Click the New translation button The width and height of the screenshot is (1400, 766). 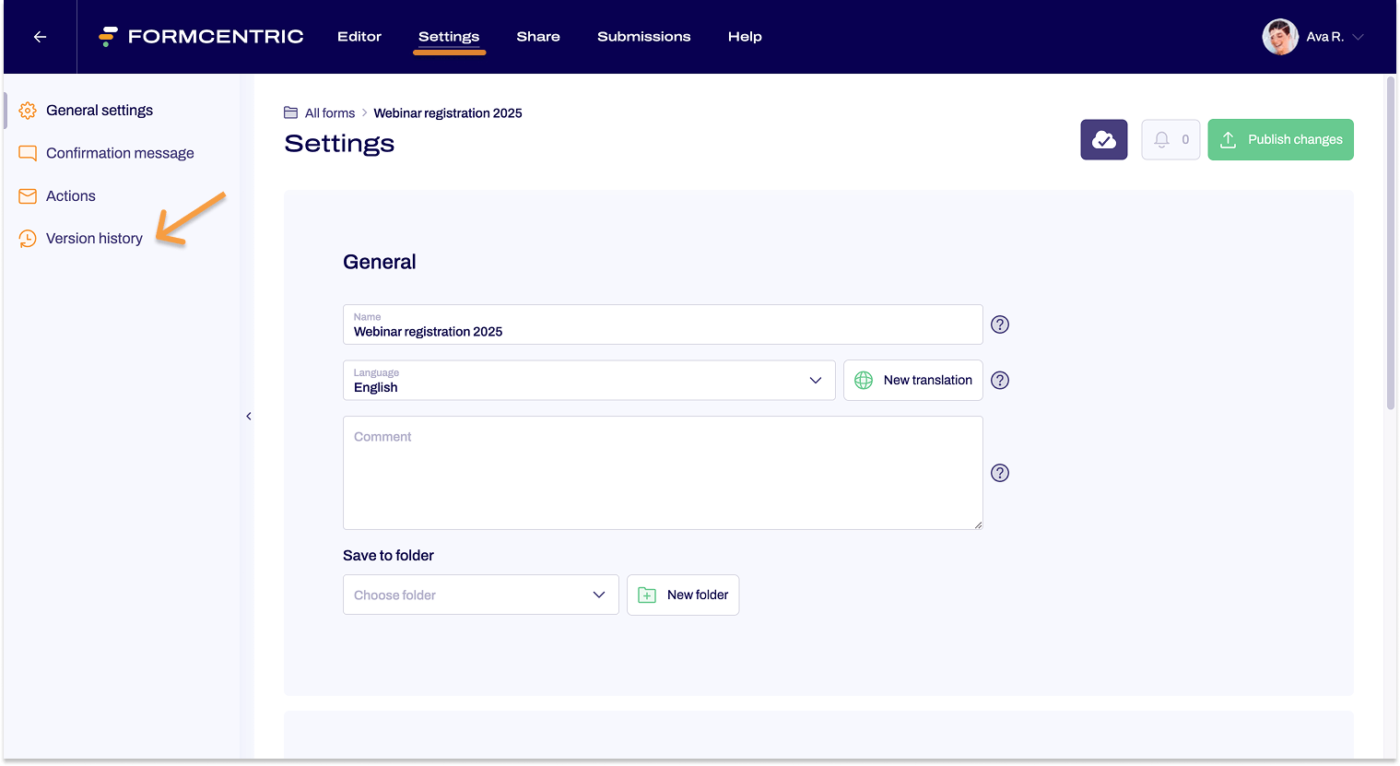click(912, 380)
